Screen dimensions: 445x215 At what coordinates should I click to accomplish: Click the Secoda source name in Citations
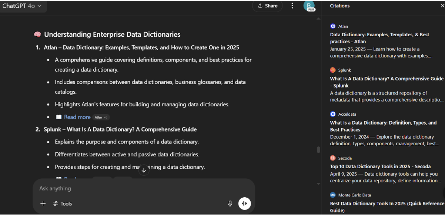[x=345, y=158]
